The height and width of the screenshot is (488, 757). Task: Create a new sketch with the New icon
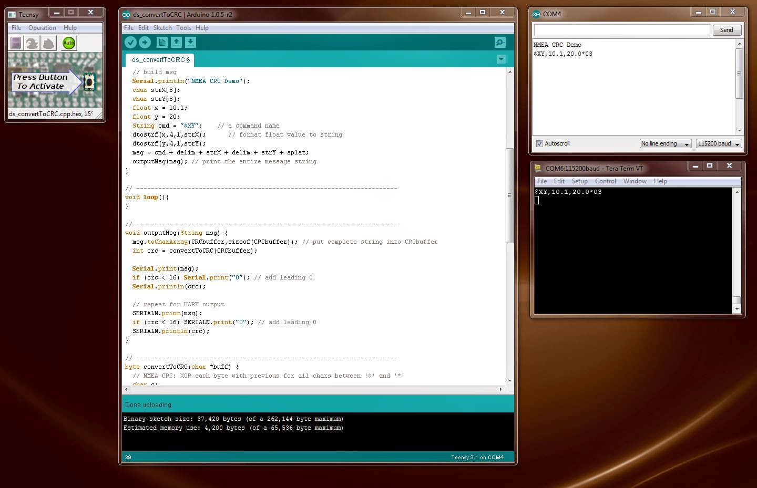click(162, 43)
